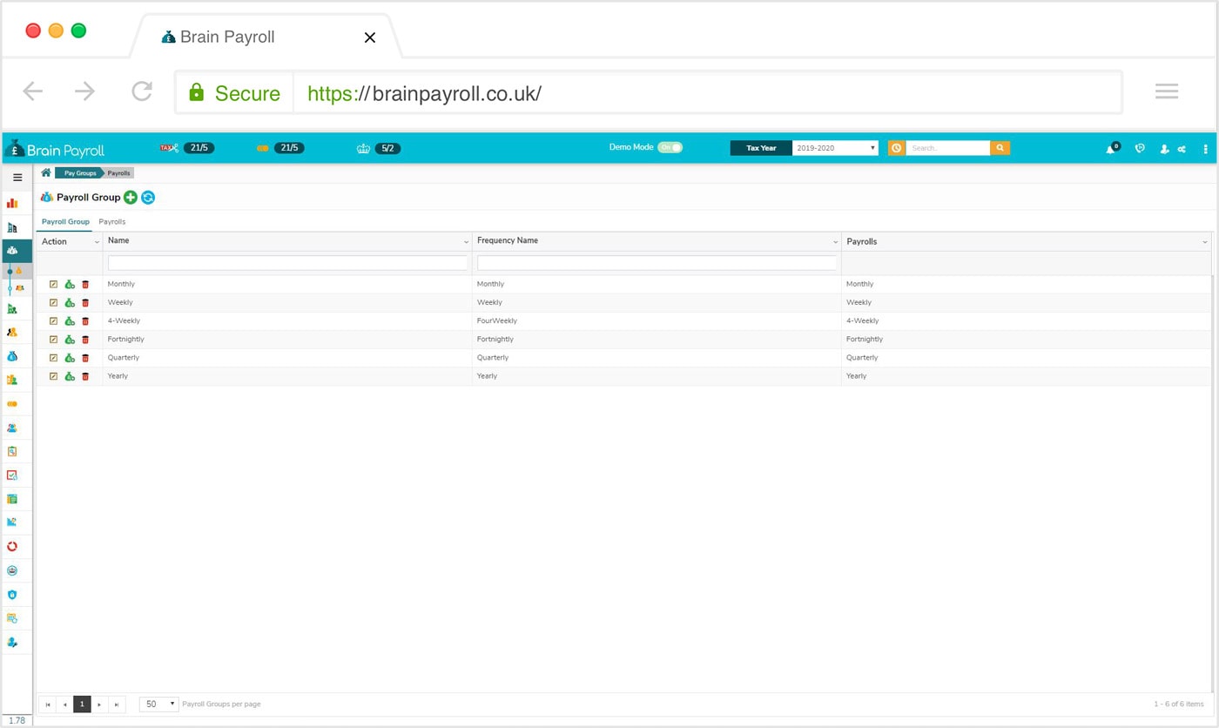Open the company buildings sidebar icon
This screenshot has height=728, width=1219.
point(12,227)
